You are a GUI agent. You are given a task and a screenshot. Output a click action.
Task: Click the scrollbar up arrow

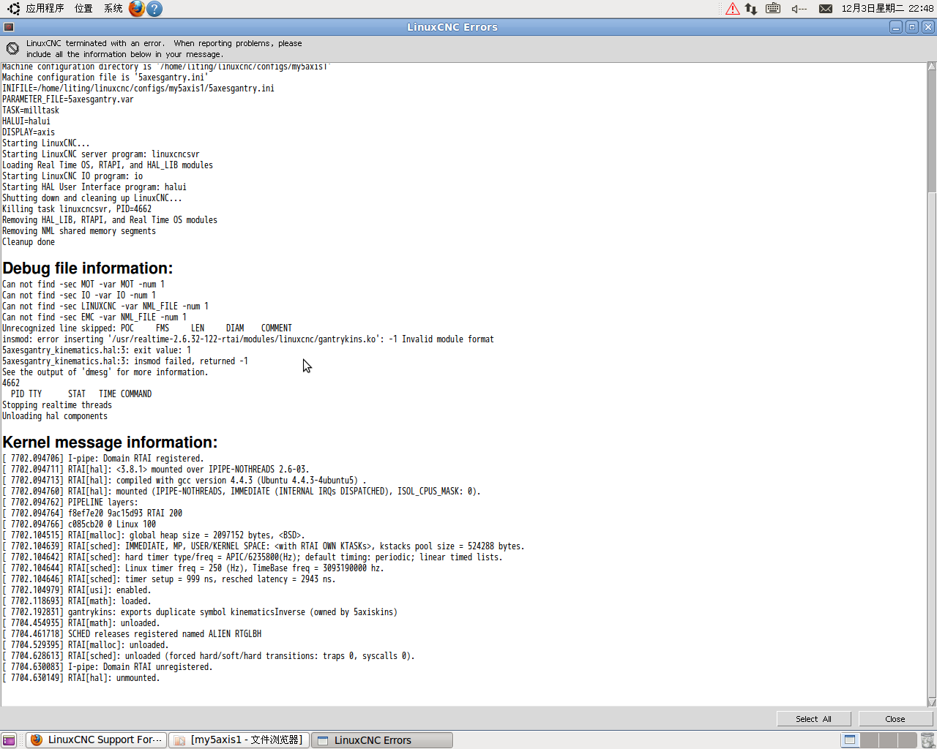(x=932, y=67)
